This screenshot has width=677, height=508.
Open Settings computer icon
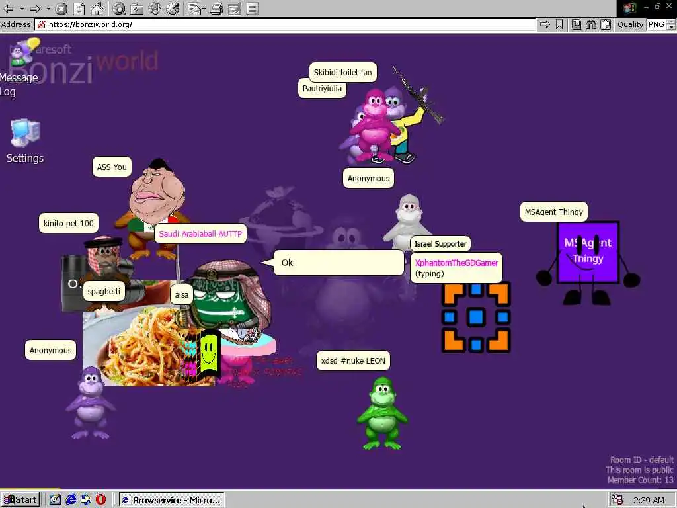point(25,142)
